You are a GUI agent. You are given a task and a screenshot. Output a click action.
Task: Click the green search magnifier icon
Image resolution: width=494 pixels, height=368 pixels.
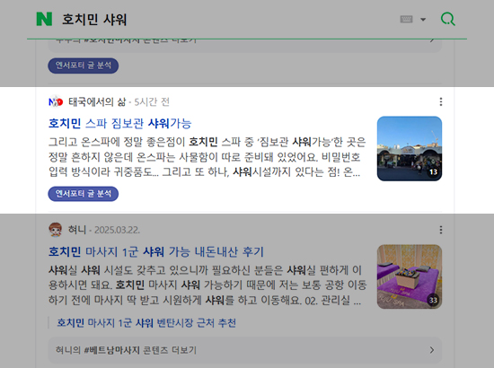447,19
